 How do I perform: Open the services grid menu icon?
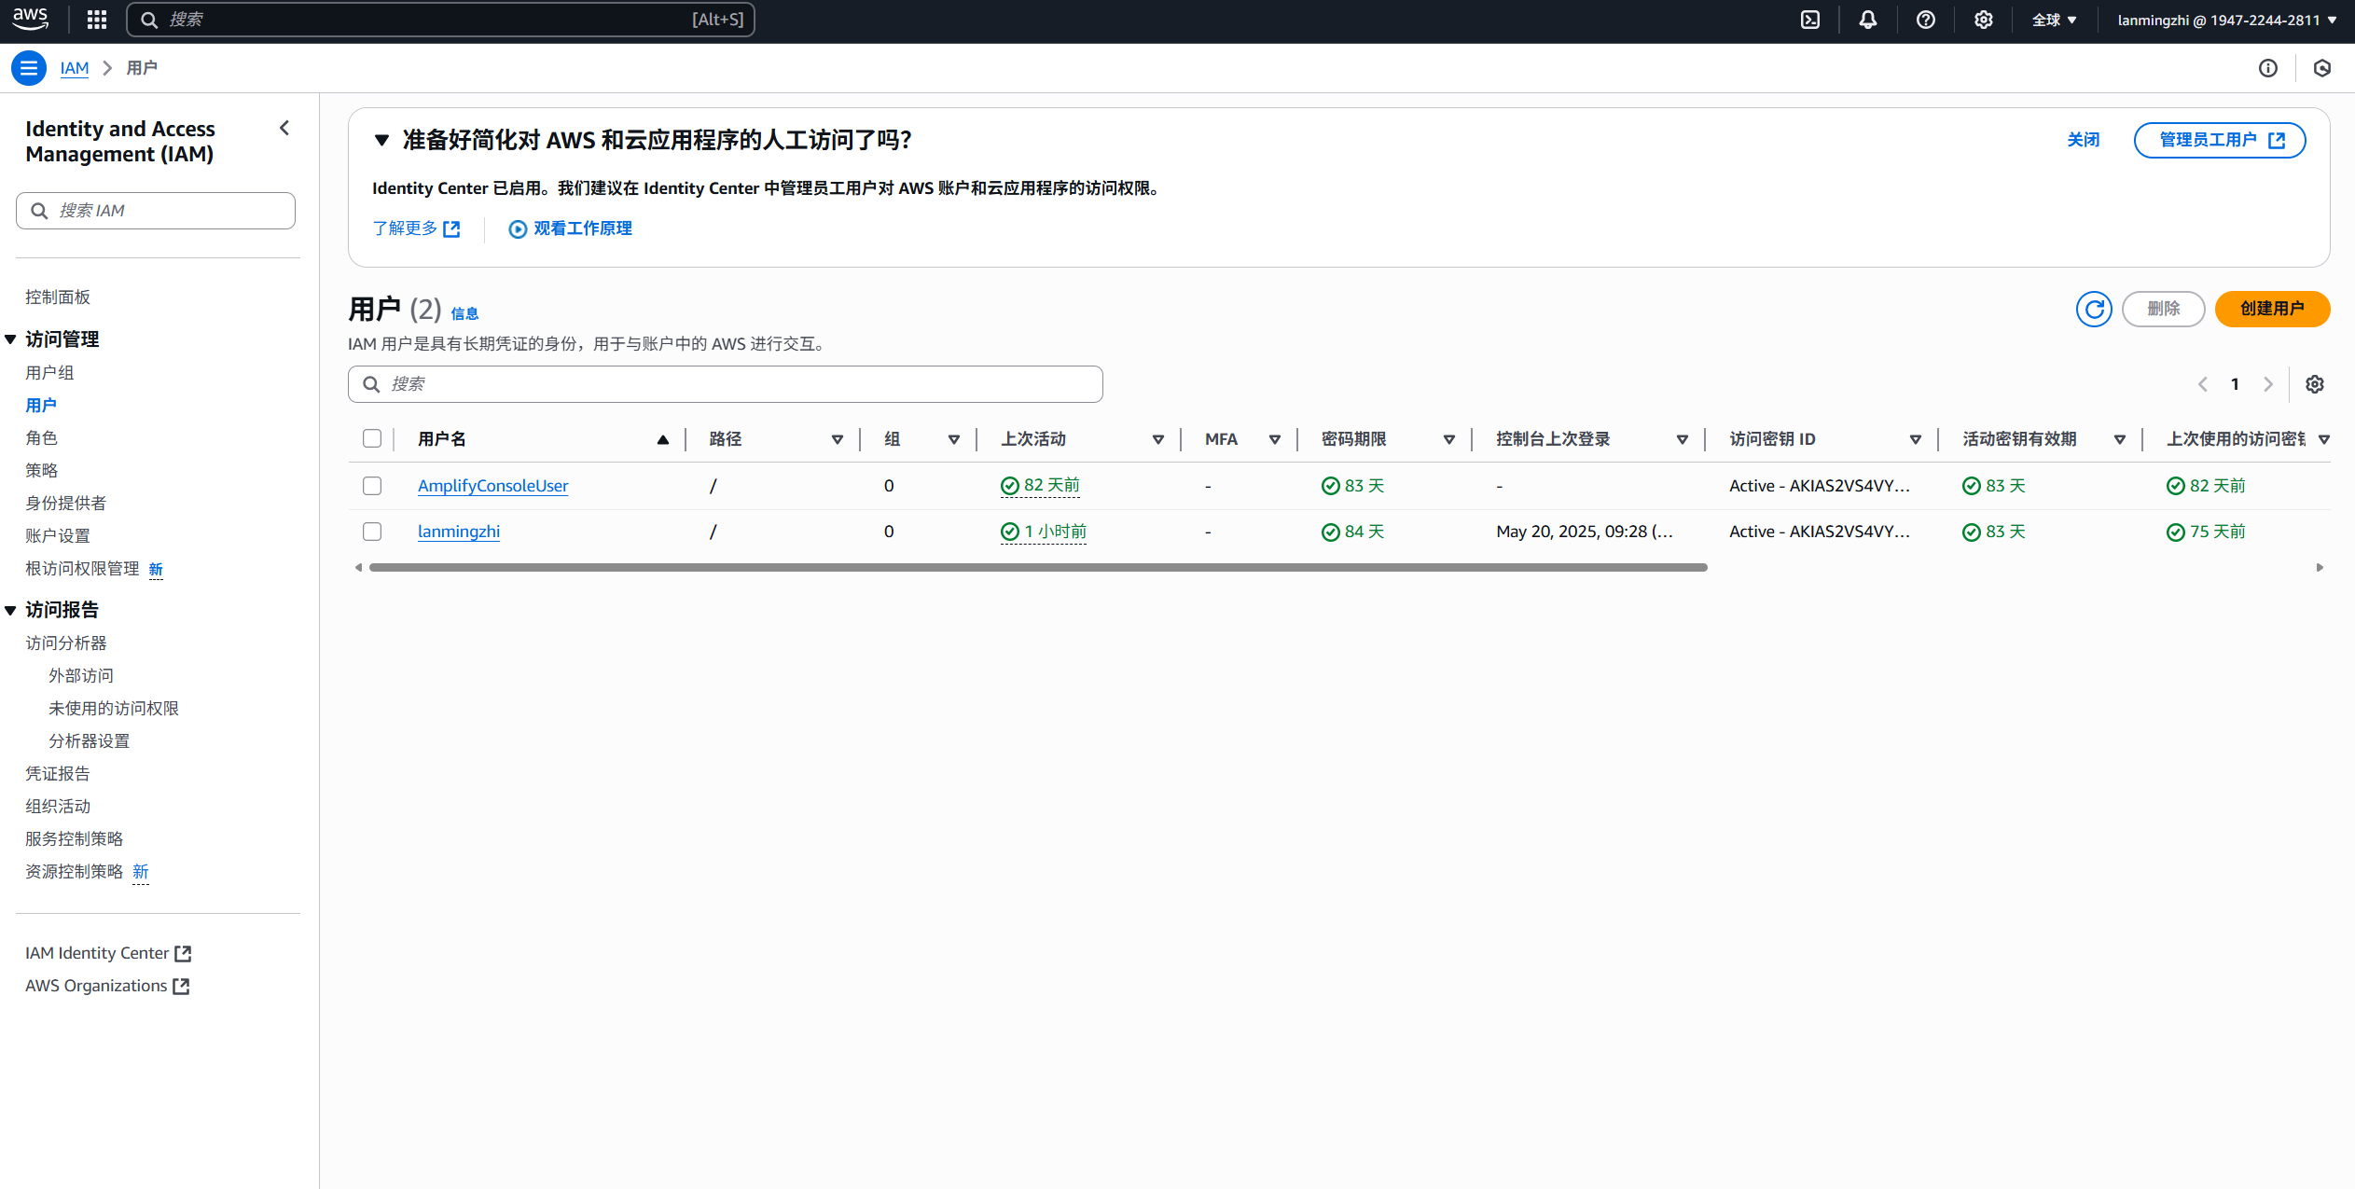(x=97, y=20)
